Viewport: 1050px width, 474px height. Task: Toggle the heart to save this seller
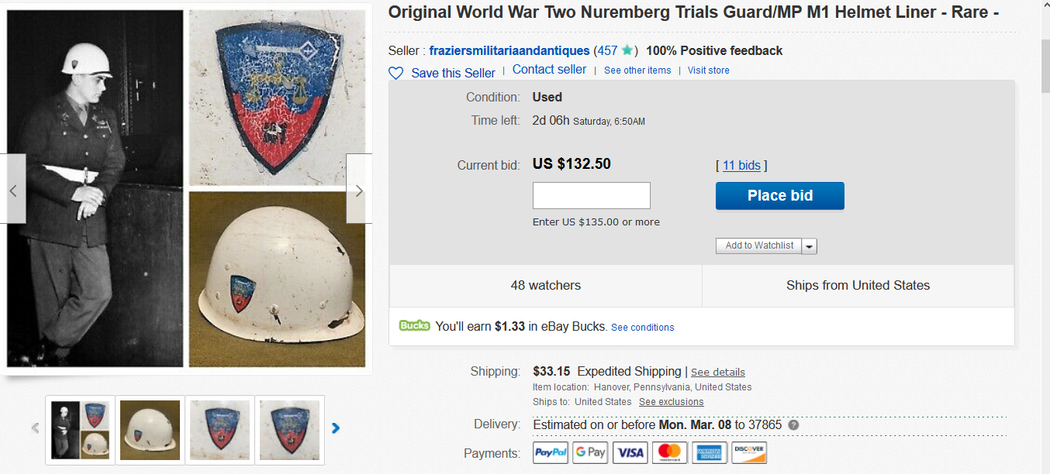click(395, 73)
